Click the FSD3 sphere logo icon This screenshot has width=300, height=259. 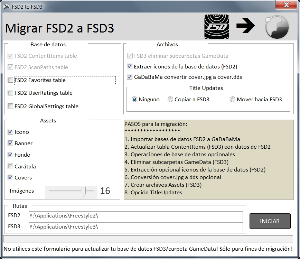pyautogui.click(x=276, y=27)
